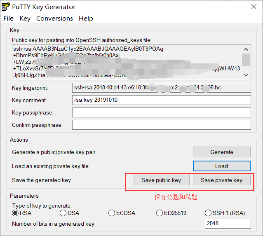Image resolution: width=263 pixels, height=236 pixels.
Task: Close the PuTTY Key Generator window
Action: pos(254,7)
